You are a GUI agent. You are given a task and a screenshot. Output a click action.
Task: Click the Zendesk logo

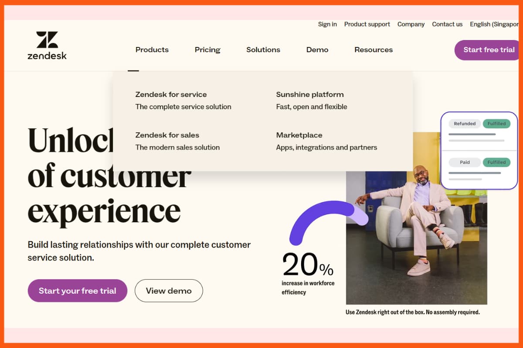46,45
